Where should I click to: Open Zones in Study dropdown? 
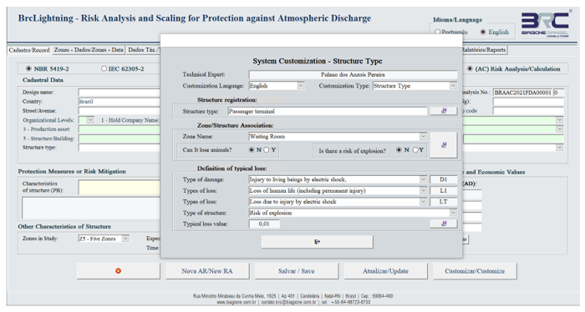pos(125,239)
